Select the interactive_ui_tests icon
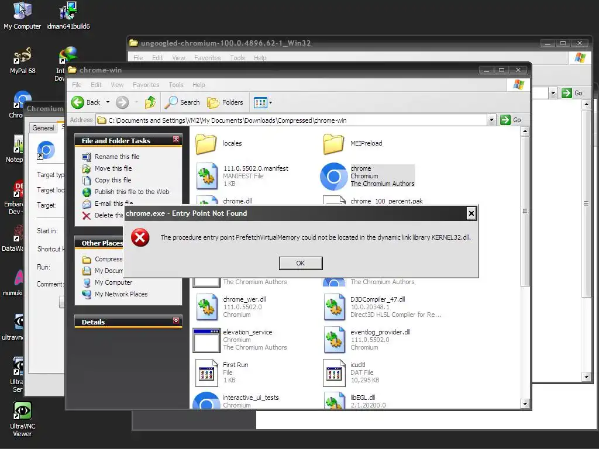Viewport: 599px width, 449px height. click(x=206, y=400)
